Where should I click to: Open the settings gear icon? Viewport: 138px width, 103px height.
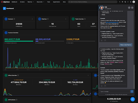(131, 2)
